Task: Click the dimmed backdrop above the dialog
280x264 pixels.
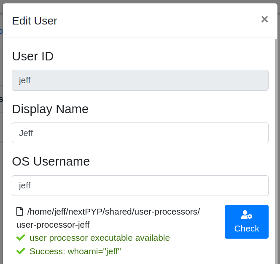Action: point(139,1)
